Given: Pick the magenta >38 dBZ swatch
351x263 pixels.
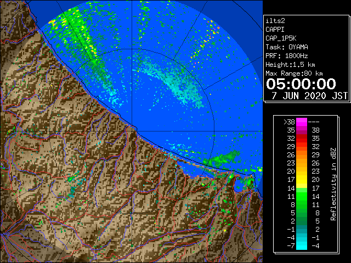Looking at the screenshot, I should click(x=302, y=122).
